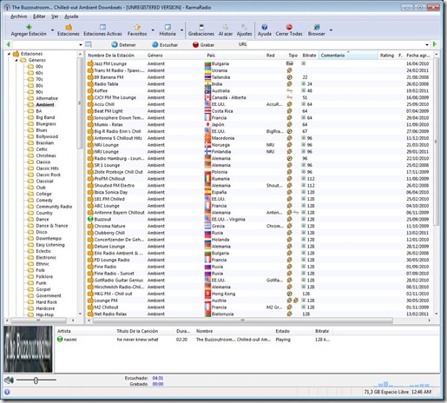Viewport: 447px width, 403px height.
Task: Click the Buzzoutroom album art thumbnail
Action: pos(28,349)
